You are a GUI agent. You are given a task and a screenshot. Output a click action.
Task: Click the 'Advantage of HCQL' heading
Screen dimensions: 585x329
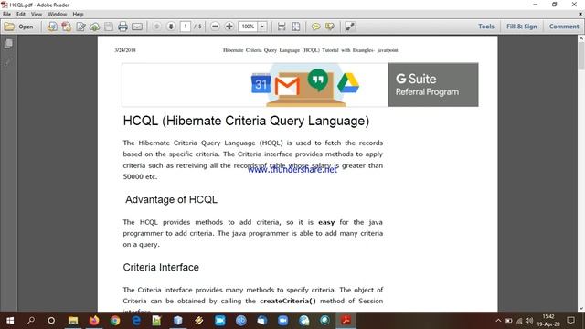(x=171, y=199)
